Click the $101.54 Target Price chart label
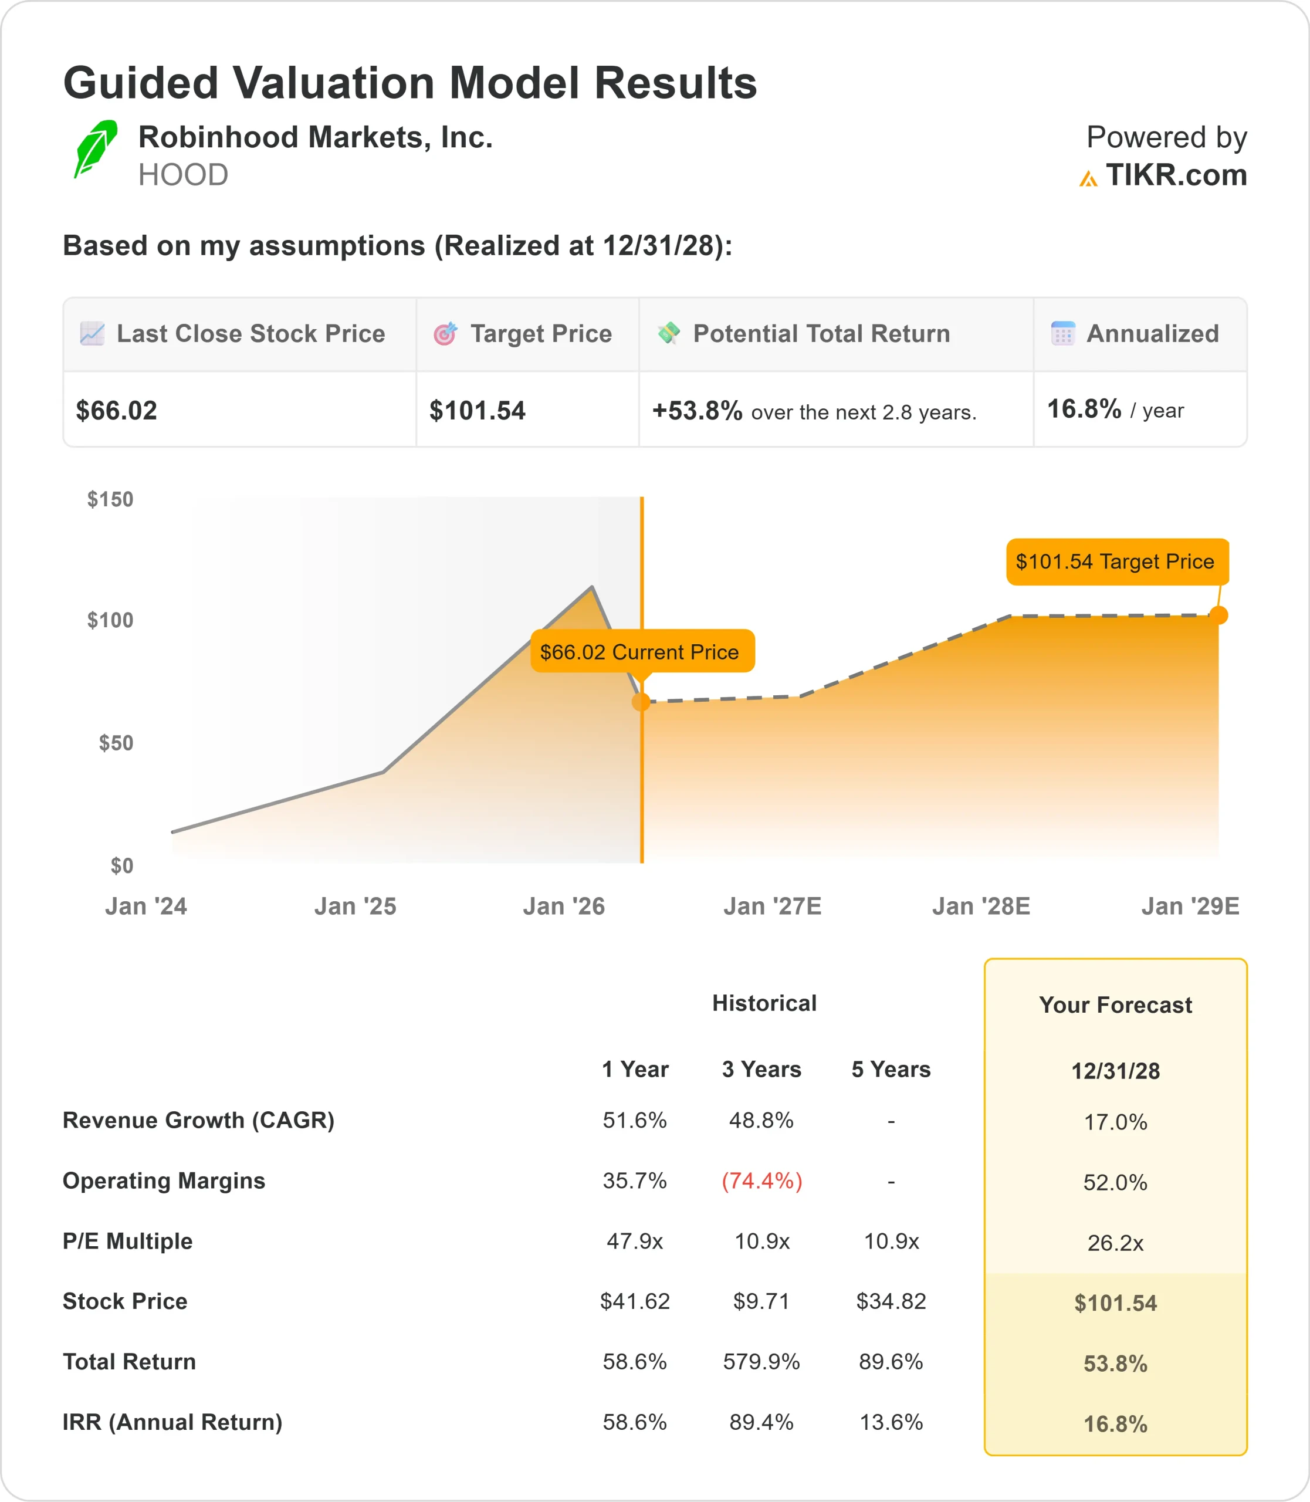 point(1116,561)
